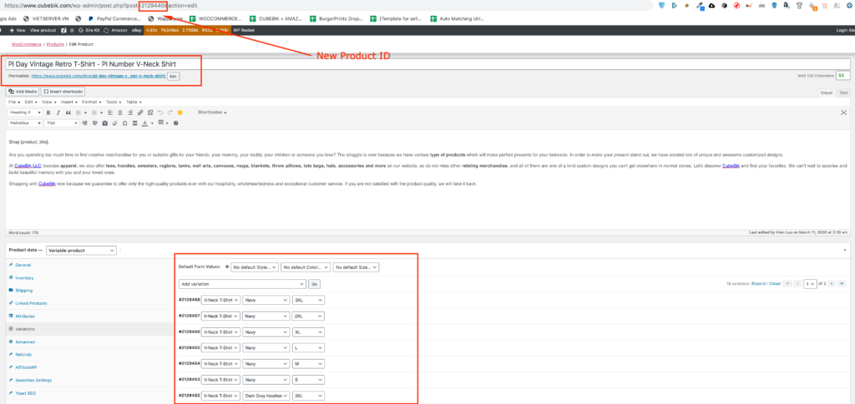This screenshot has width=855, height=404.
Task: Open the No default Color dropdown
Action: point(306,267)
